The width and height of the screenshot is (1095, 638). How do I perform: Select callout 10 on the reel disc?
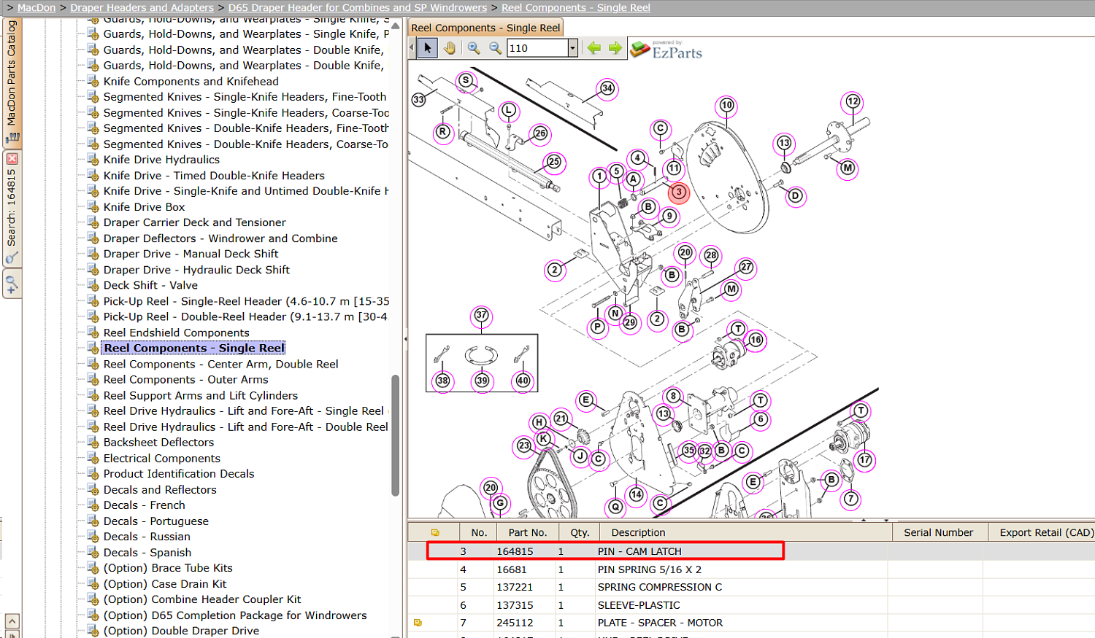click(726, 105)
